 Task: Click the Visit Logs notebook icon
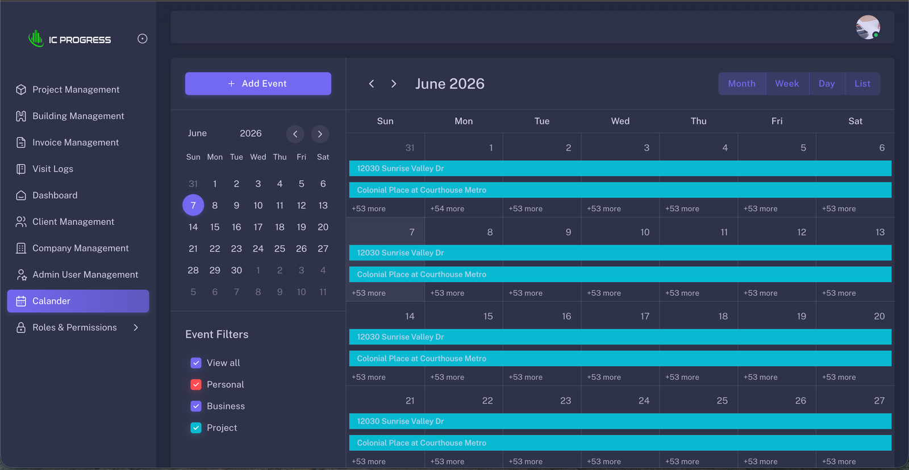point(21,169)
